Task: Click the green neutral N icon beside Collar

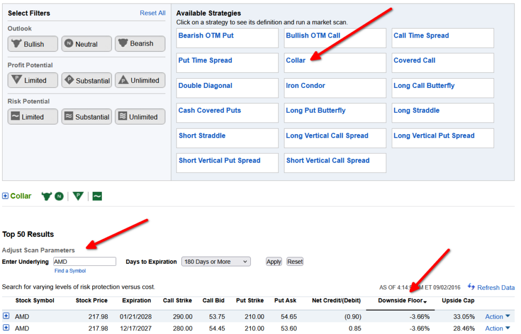Action: coord(59,196)
